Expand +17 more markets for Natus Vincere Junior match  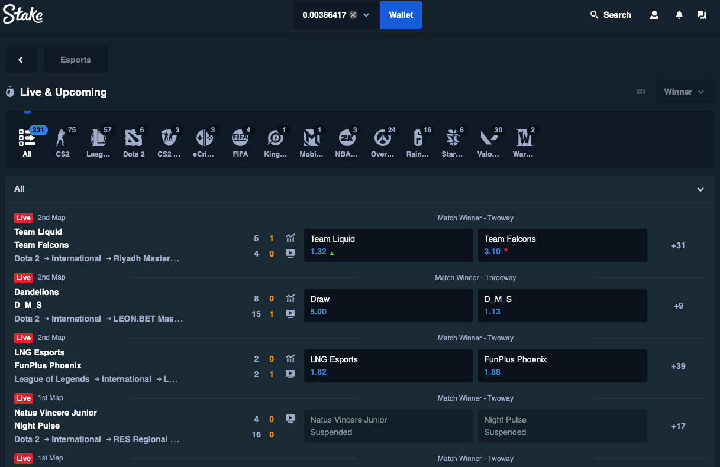point(678,426)
